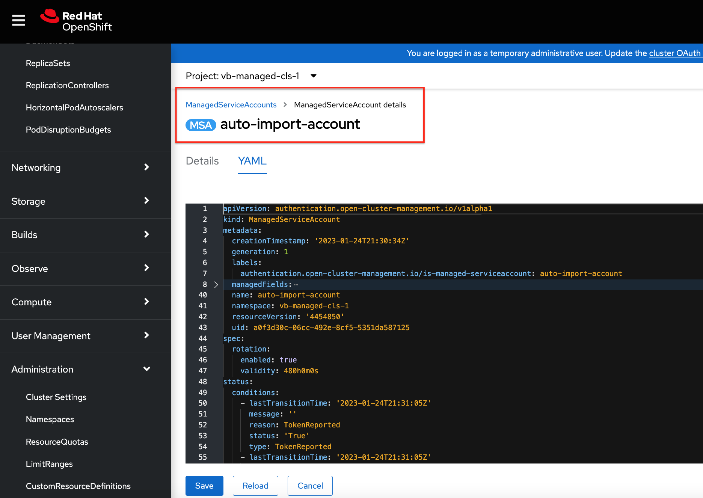The image size is (703, 498).
Task: Click the Red Hat OpenShift logo
Action: point(76,21)
